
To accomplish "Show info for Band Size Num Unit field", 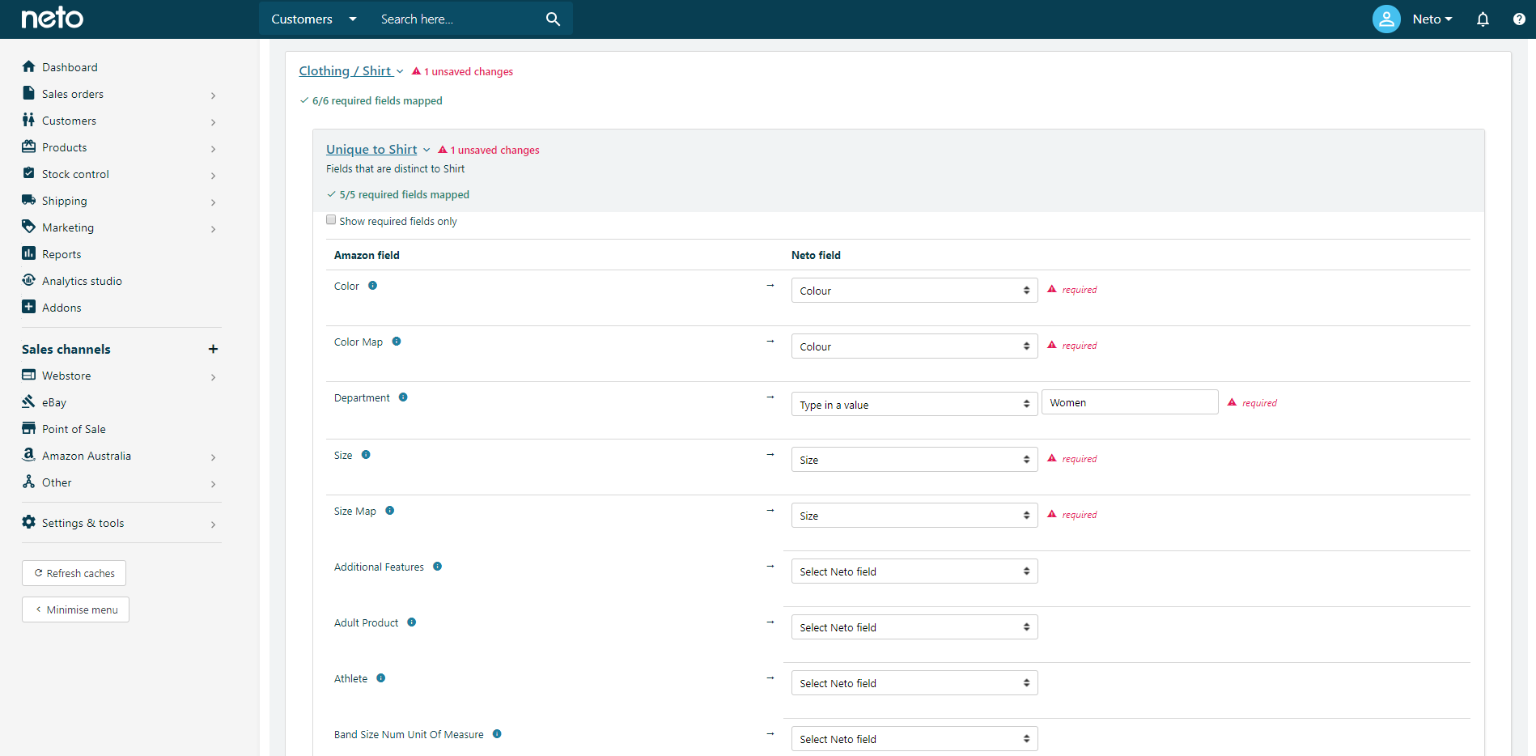I will (497, 734).
